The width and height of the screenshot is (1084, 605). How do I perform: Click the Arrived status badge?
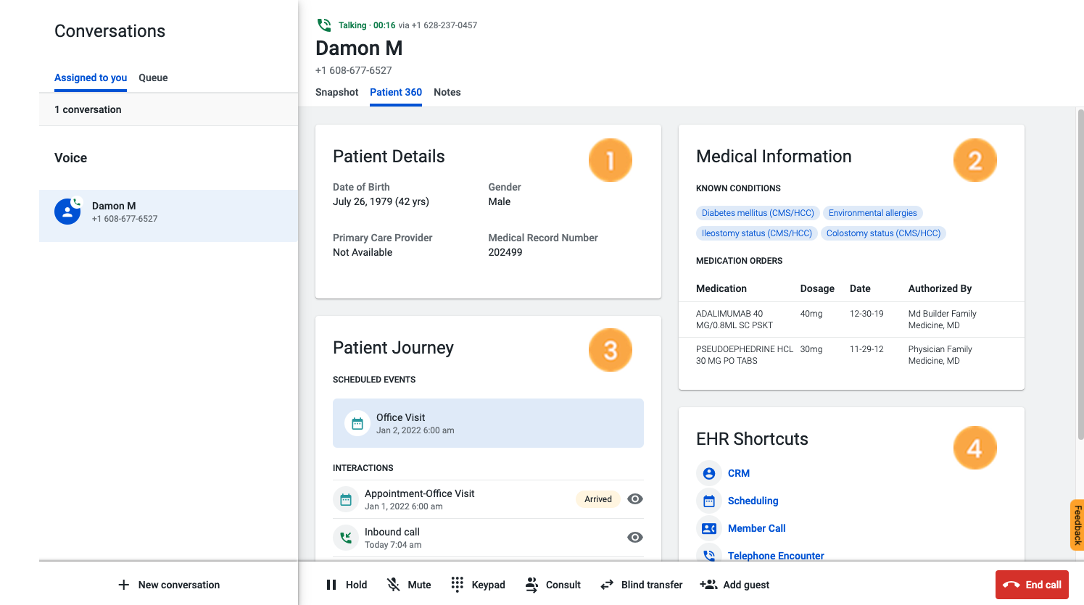coord(598,499)
